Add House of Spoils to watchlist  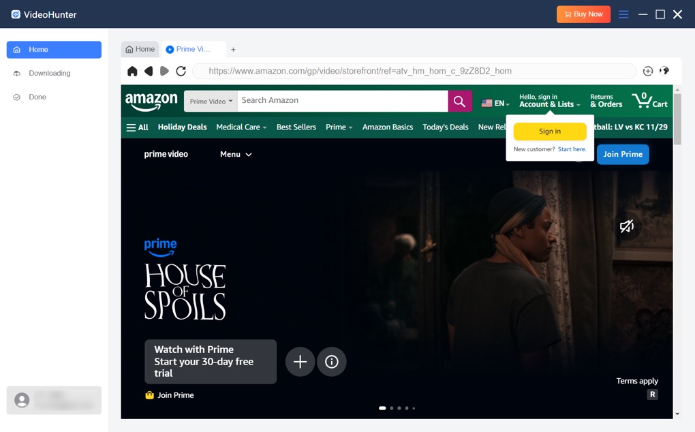pyautogui.click(x=300, y=362)
